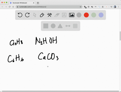
Task: Open the browser home page
Action: [13, 7]
